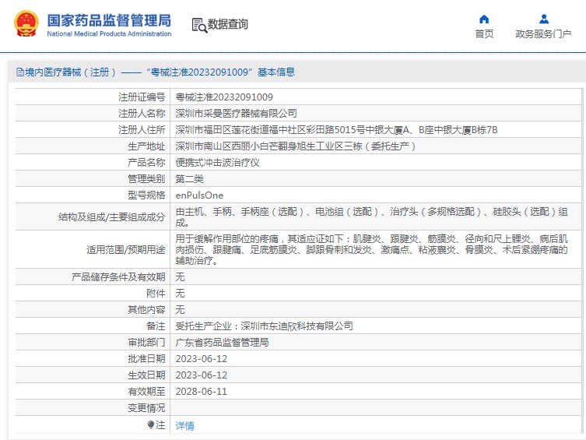
Task: Click the 国家药品监督管理局 site title
Action: [109, 20]
